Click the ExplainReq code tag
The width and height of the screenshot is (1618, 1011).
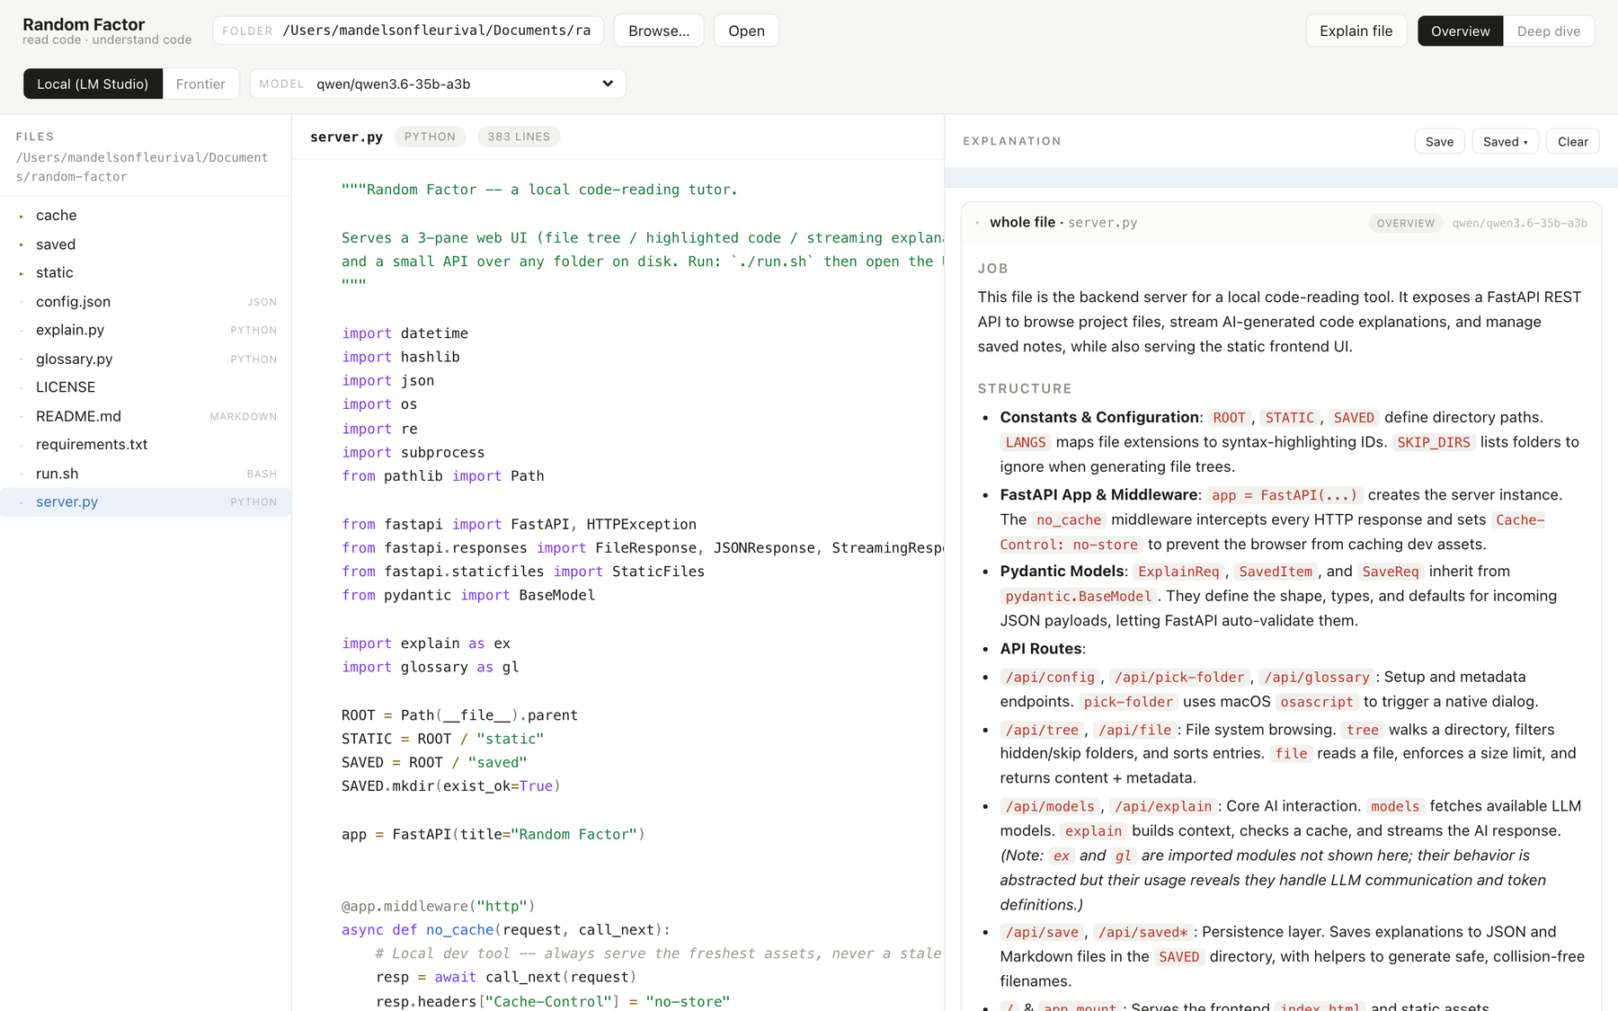1178,572
